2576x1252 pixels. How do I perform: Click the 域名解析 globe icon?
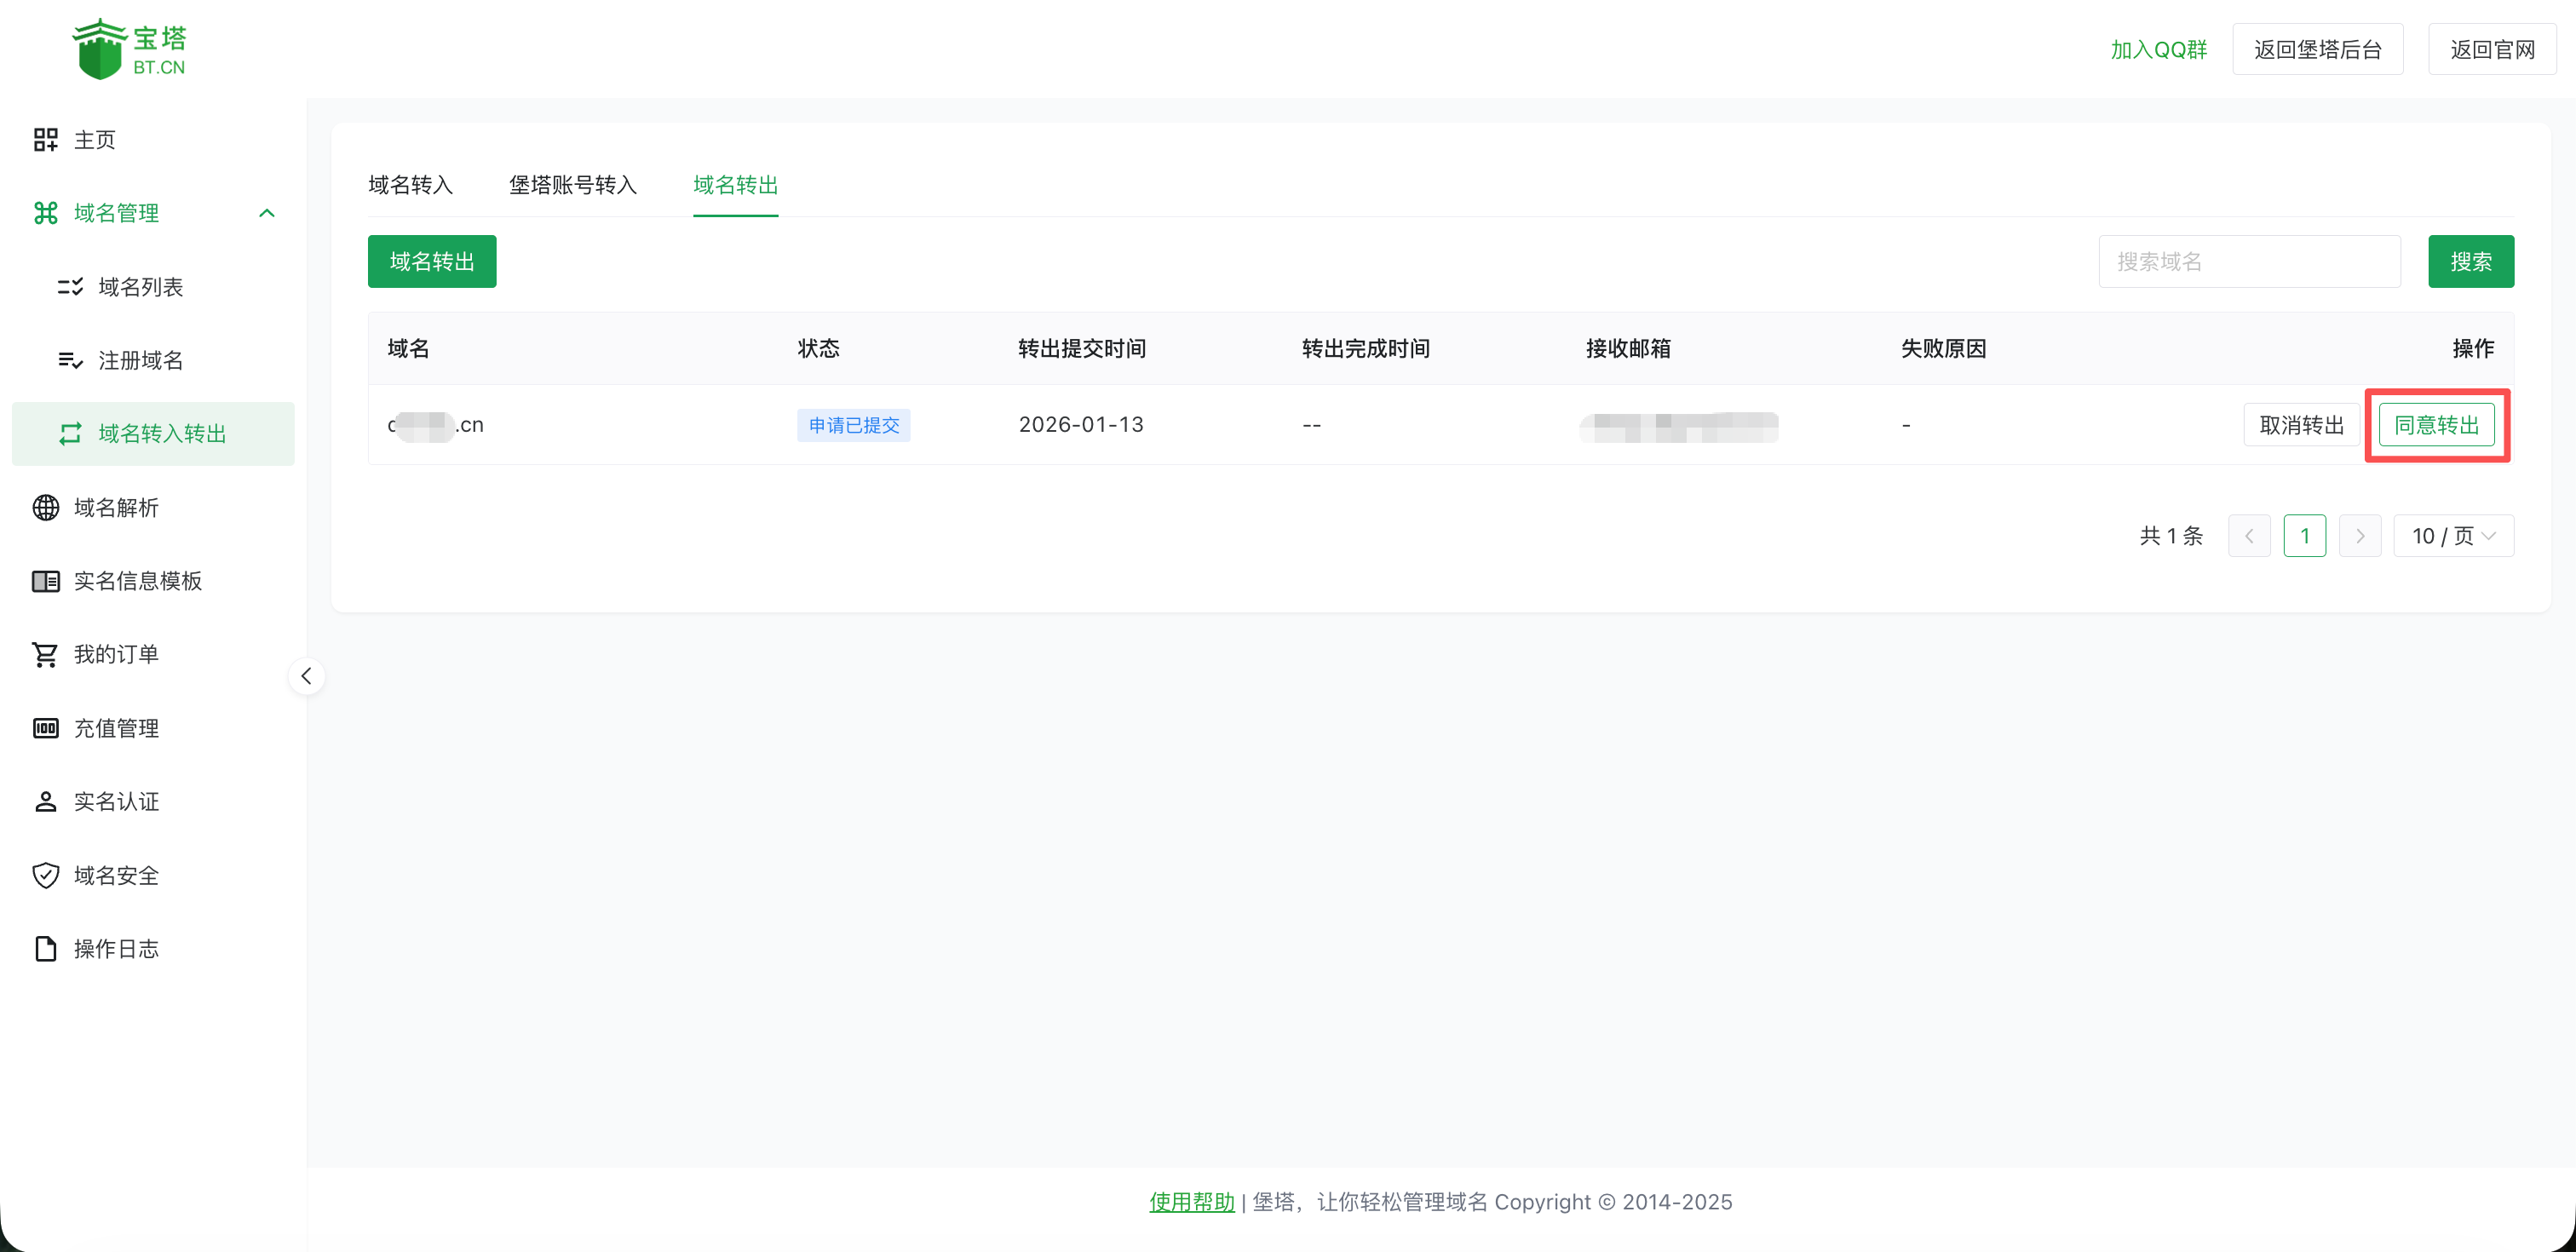45,507
